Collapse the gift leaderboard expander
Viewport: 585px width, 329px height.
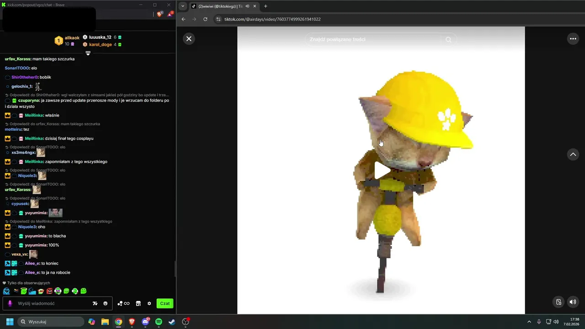[88, 53]
